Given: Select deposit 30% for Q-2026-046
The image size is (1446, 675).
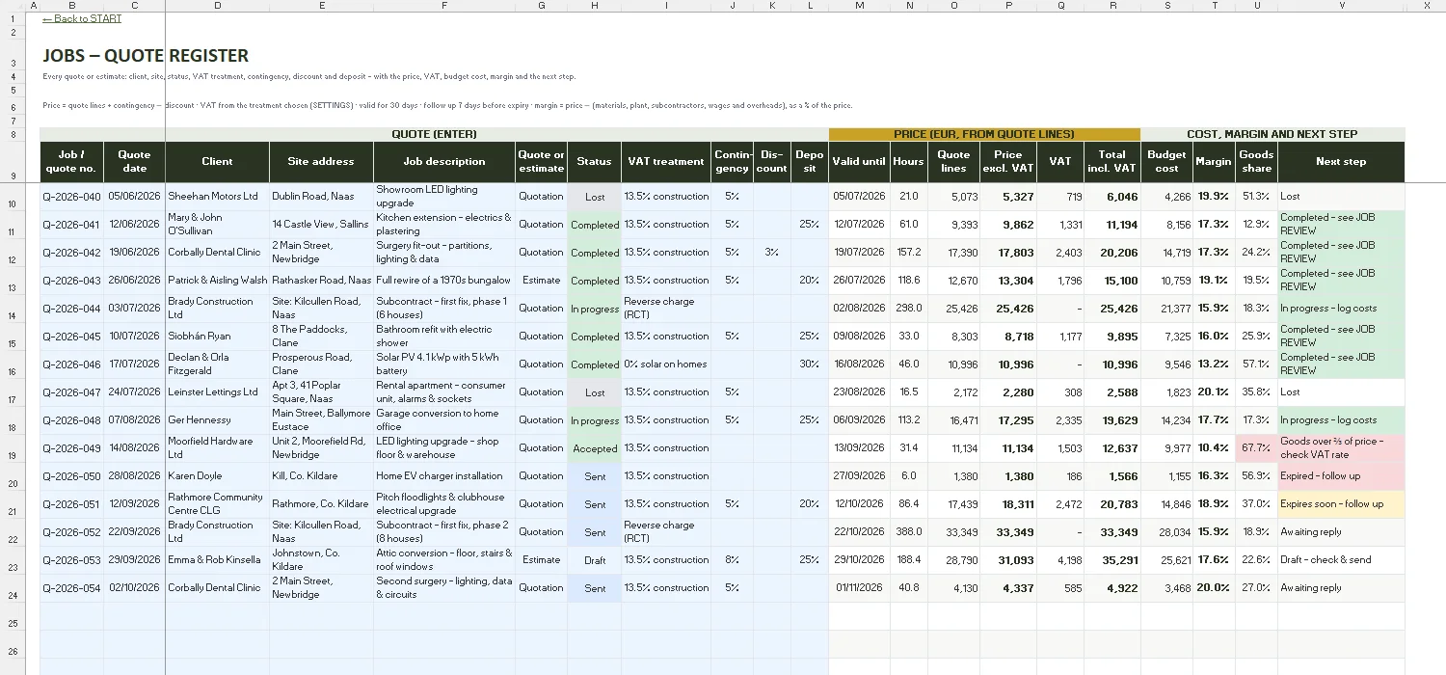Looking at the screenshot, I should [810, 364].
